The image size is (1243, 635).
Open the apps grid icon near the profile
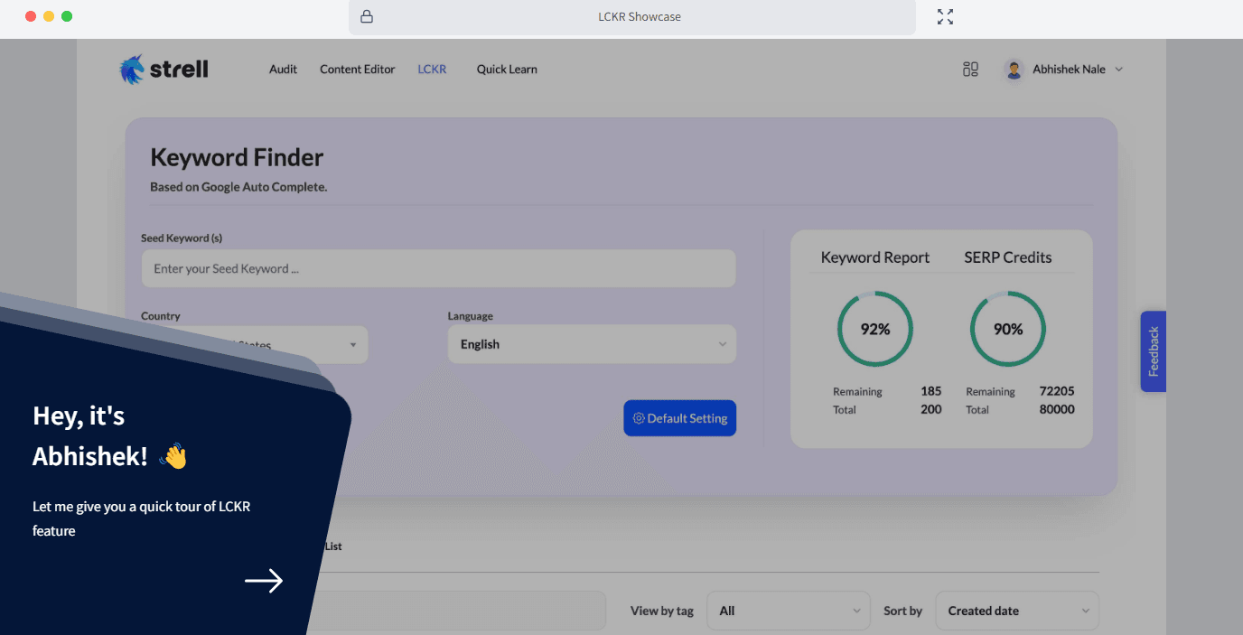click(x=970, y=69)
